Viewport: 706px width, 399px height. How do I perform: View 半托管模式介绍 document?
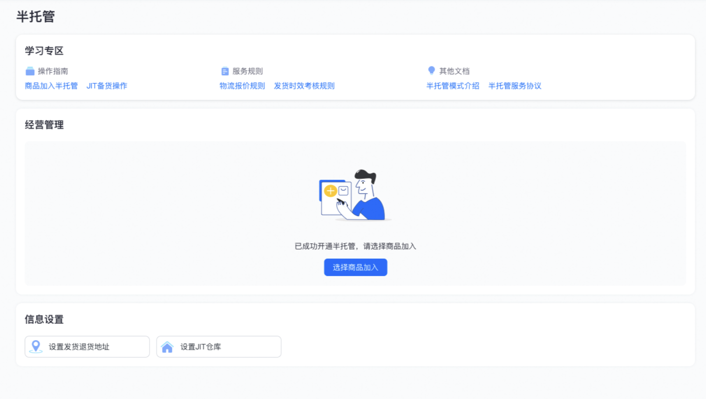(x=453, y=86)
